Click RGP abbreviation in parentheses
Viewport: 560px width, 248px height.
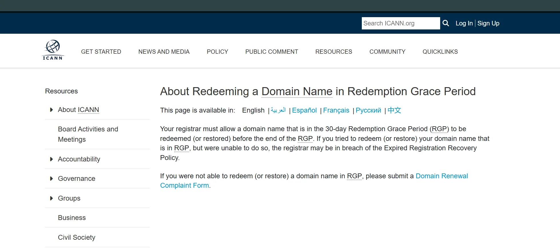(x=439, y=129)
